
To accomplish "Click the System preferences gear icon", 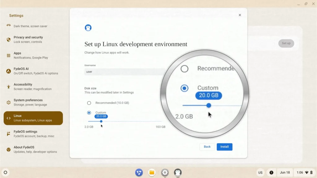I will (x=8, y=103).
